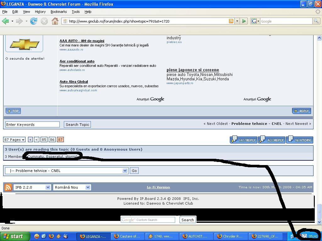Click the Search Topic button
Image resolution: width=322 pixels, height=241 pixels.
[77, 125]
